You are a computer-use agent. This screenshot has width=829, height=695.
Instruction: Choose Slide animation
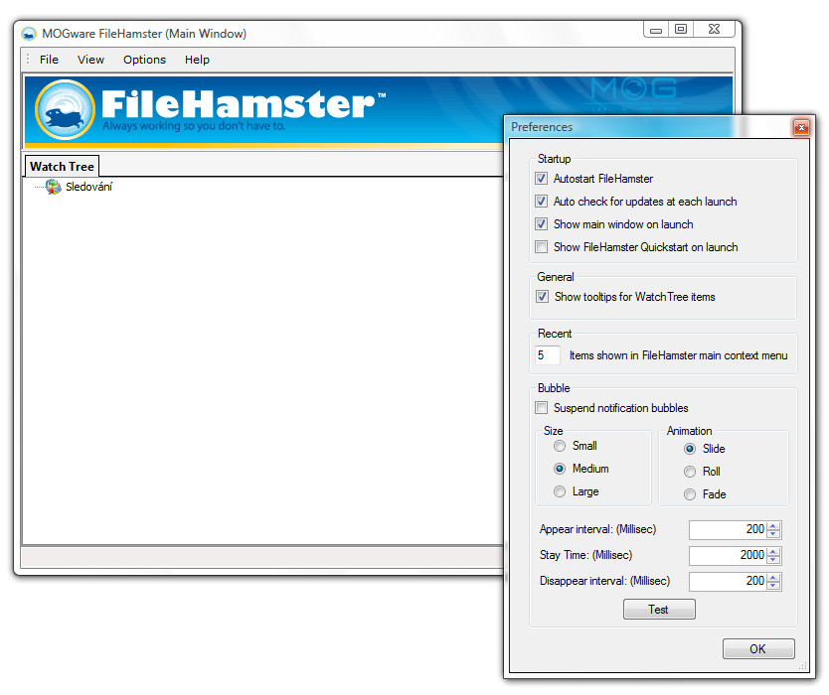tap(690, 449)
